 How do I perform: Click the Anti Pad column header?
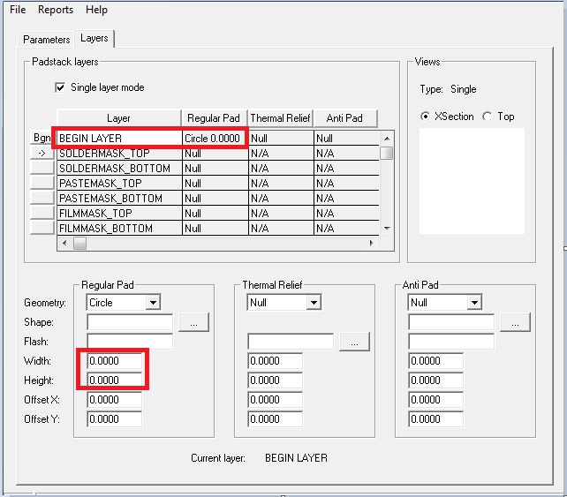pos(345,118)
